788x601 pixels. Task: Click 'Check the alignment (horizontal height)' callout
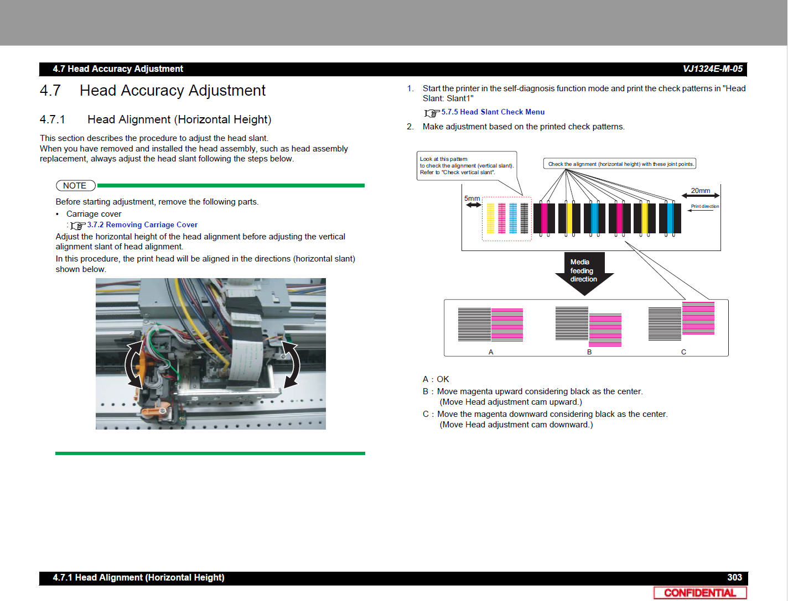pos(620,164)
